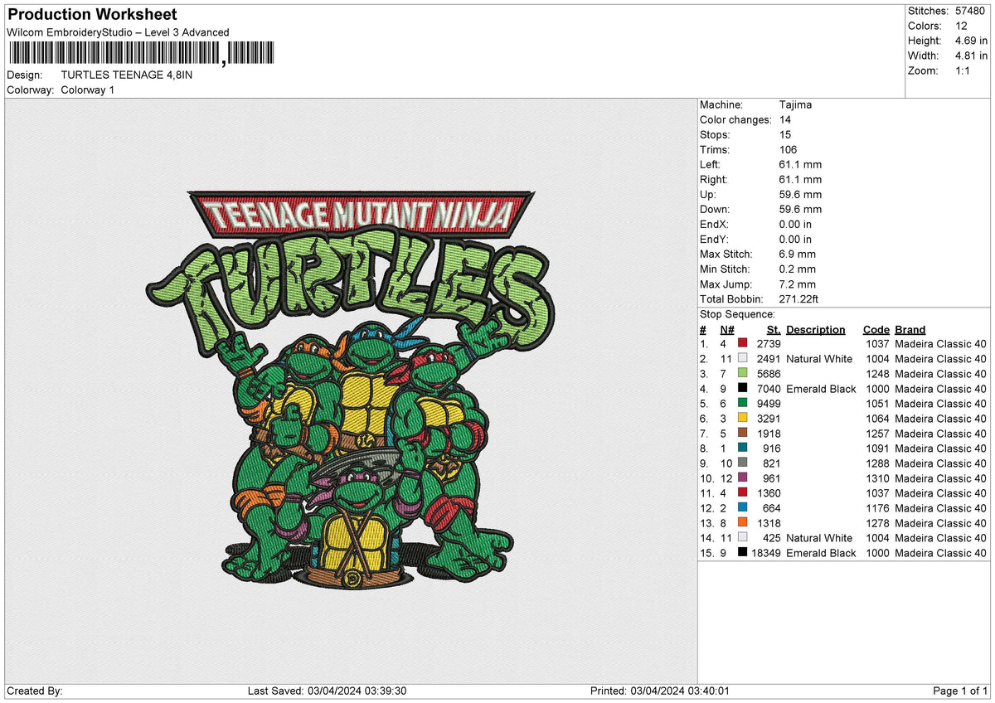Select the teal swatch for code 1091
The image size is (995, 703).
tap(743, 448)
